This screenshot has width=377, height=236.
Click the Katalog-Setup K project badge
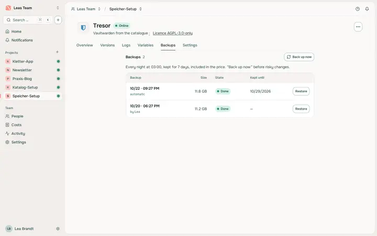[8, 88]
